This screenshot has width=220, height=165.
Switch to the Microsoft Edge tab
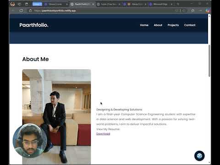160,4
